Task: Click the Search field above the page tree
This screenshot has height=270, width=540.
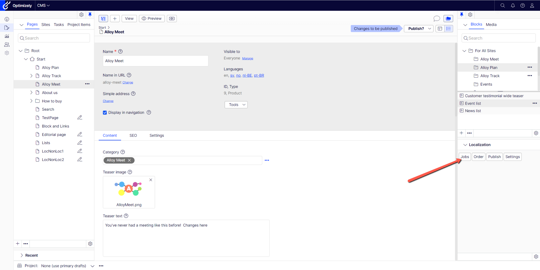Action: (x=54, y=38)
